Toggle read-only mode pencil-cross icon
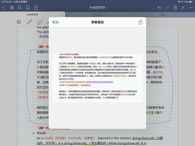The width and height of the screenshot is (195, 146). point(183,8)
